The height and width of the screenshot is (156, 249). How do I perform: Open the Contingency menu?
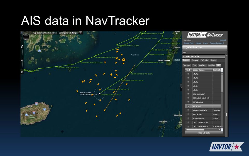tap(64, 33)
